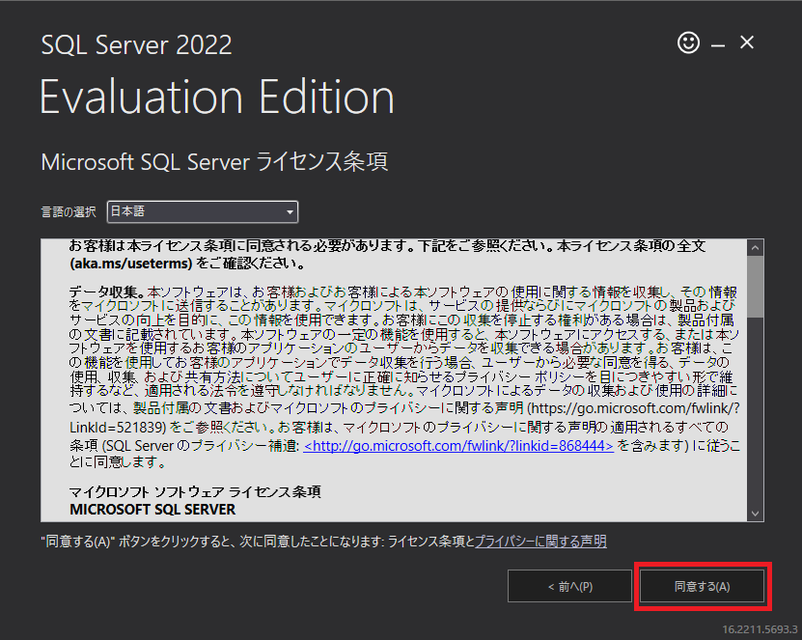Open the プライバシーに関する声明 link
The height and width of the screenshot is (640, 802).
click(540, 542)
